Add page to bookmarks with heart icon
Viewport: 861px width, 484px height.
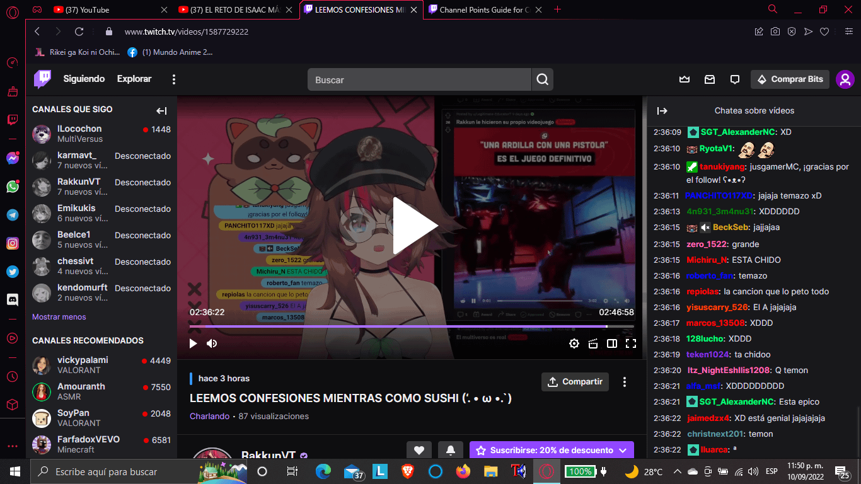(824, 32)
